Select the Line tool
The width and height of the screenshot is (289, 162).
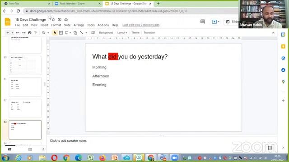82,33
